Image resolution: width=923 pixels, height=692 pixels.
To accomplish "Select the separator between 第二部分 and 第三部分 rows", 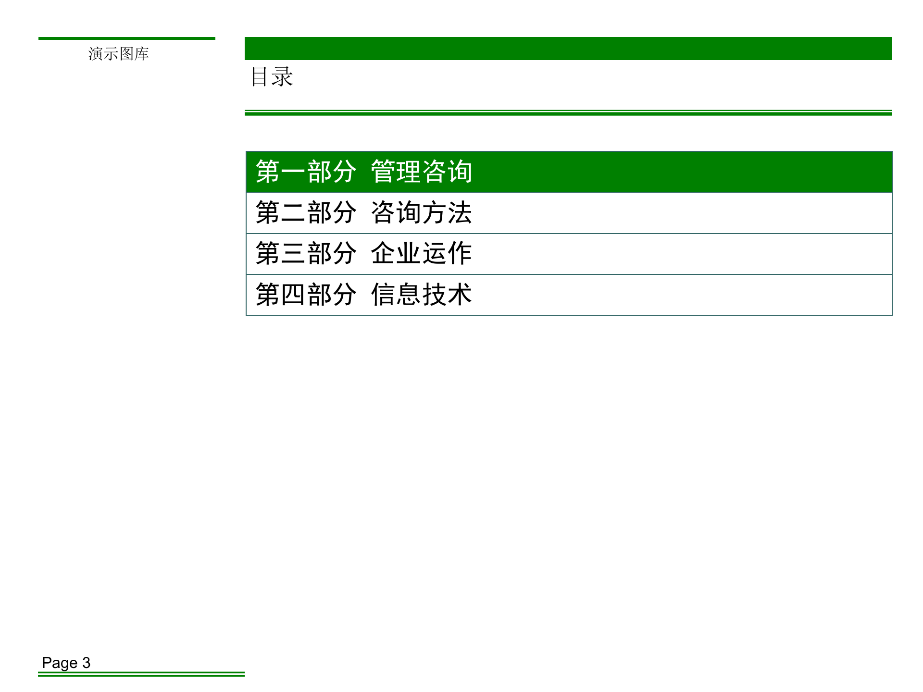I will (567, 233).
